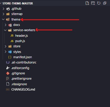Expand the .github folder chevron

click(x=4, y=9)
